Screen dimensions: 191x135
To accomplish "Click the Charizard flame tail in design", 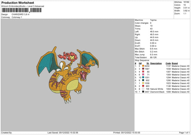I will click(68, 57).
